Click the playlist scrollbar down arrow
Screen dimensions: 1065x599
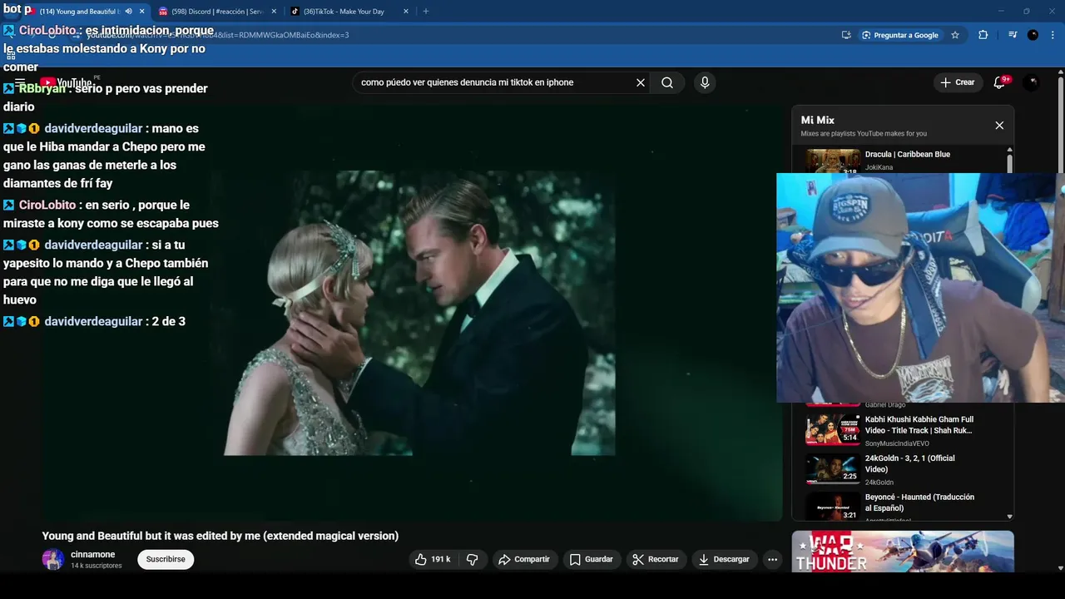coord(1010,517)
